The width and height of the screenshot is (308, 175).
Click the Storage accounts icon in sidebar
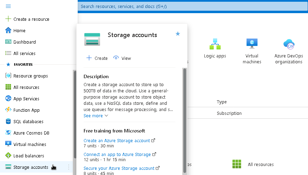coord(8,167)
